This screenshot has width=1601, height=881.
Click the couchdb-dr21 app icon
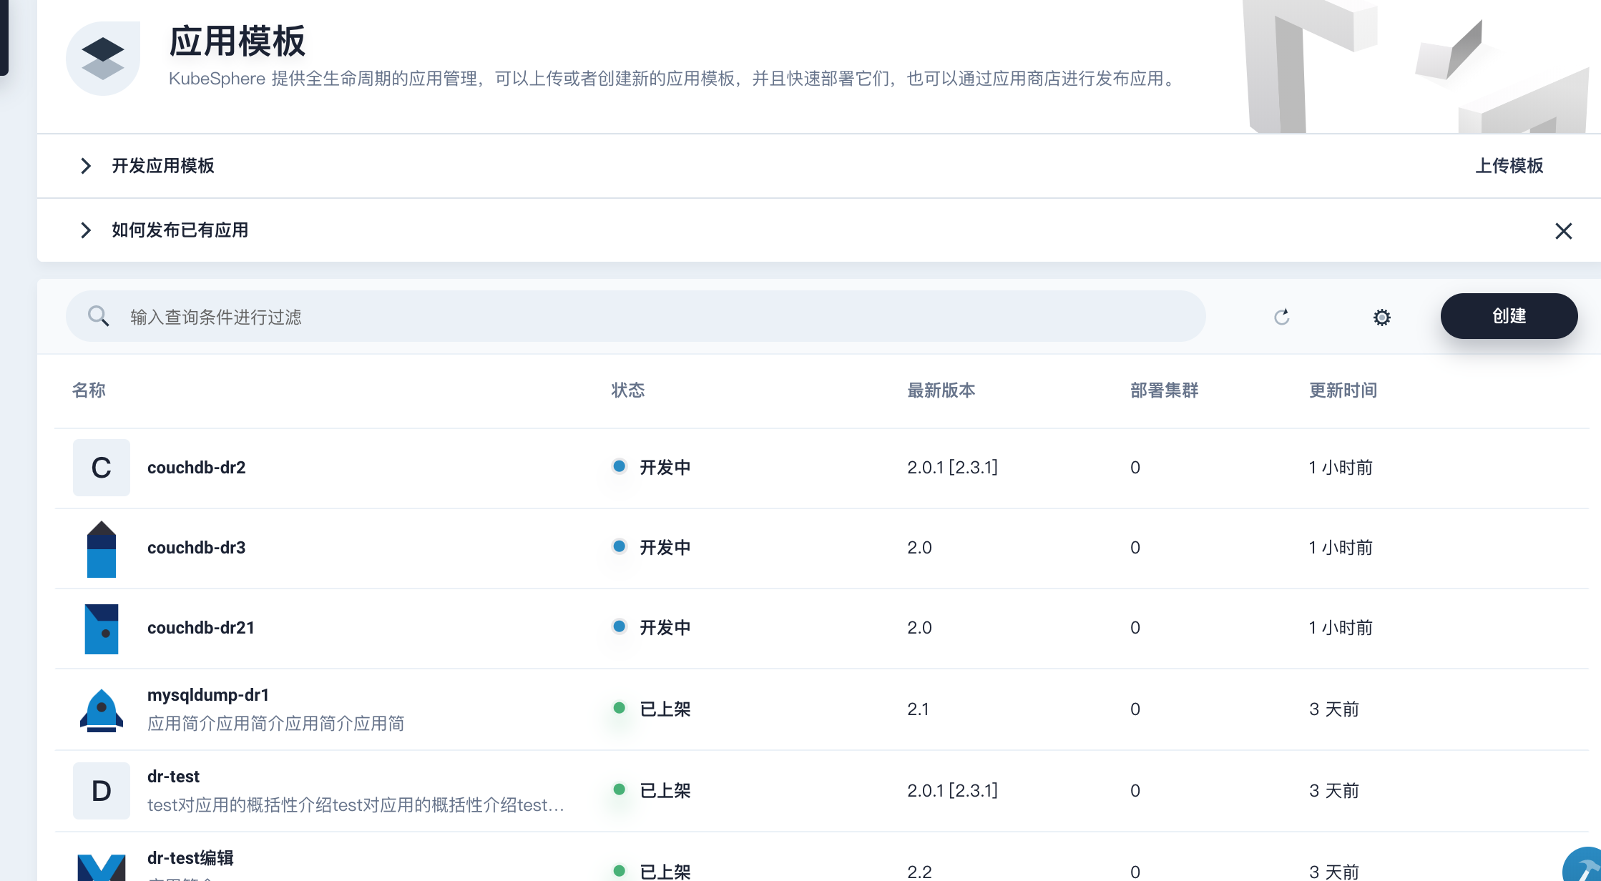coord(102,629)
